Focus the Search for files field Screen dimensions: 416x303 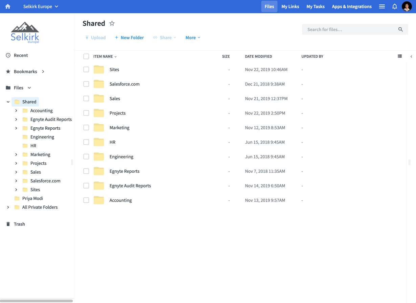point(355,29)
